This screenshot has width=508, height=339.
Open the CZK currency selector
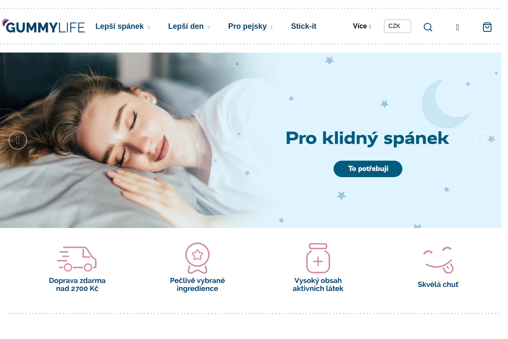point(398,26)
